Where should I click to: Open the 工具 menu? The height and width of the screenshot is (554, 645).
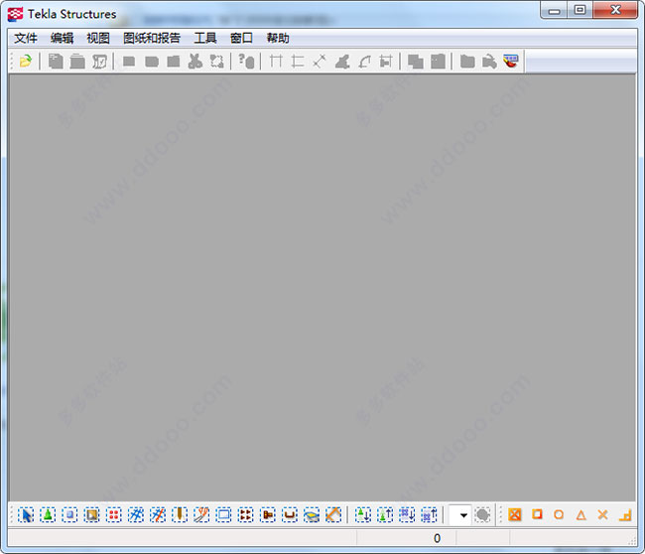click(x=204, y=39)
